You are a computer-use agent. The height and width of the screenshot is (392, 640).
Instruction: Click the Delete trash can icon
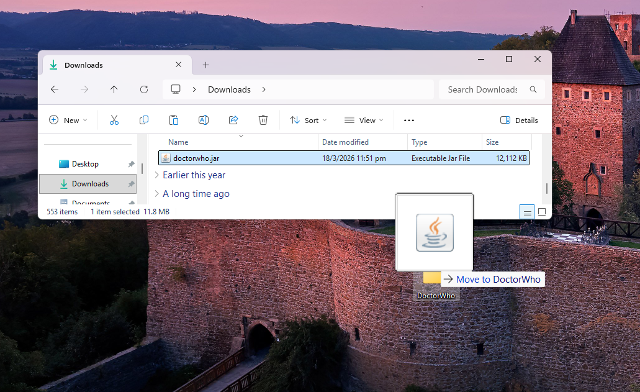(x=263, y=120)
